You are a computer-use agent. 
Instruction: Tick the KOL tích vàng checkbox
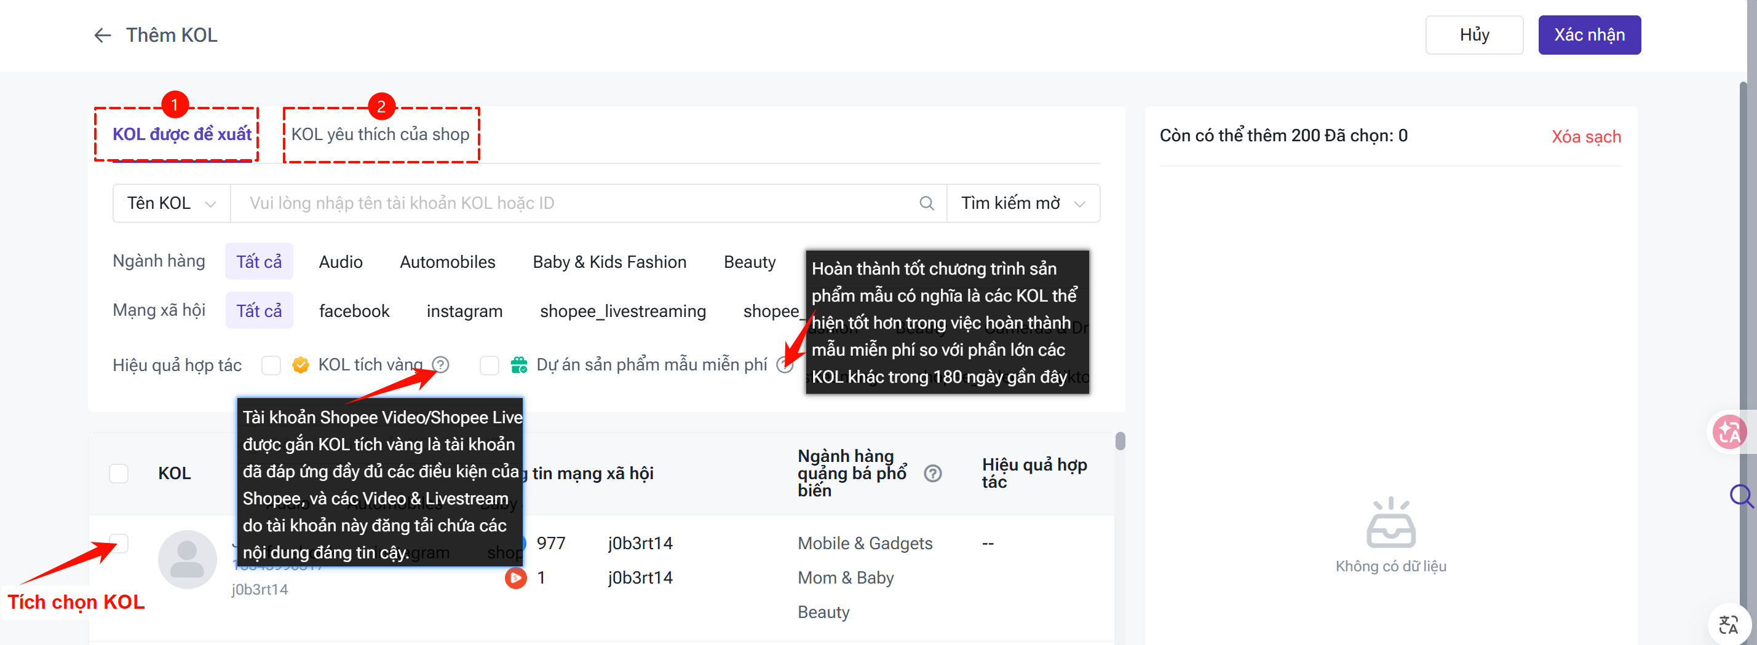pyautogui.click(x=271, y=365)
